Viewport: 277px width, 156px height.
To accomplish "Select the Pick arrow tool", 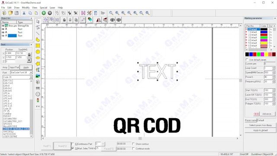I will [x=38, y=21].
